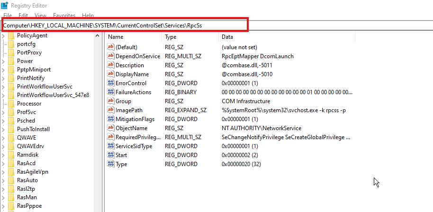Screen dimensions: 433x212
Task: Expand the PptpMiniport key
Action: coord(3,70)
